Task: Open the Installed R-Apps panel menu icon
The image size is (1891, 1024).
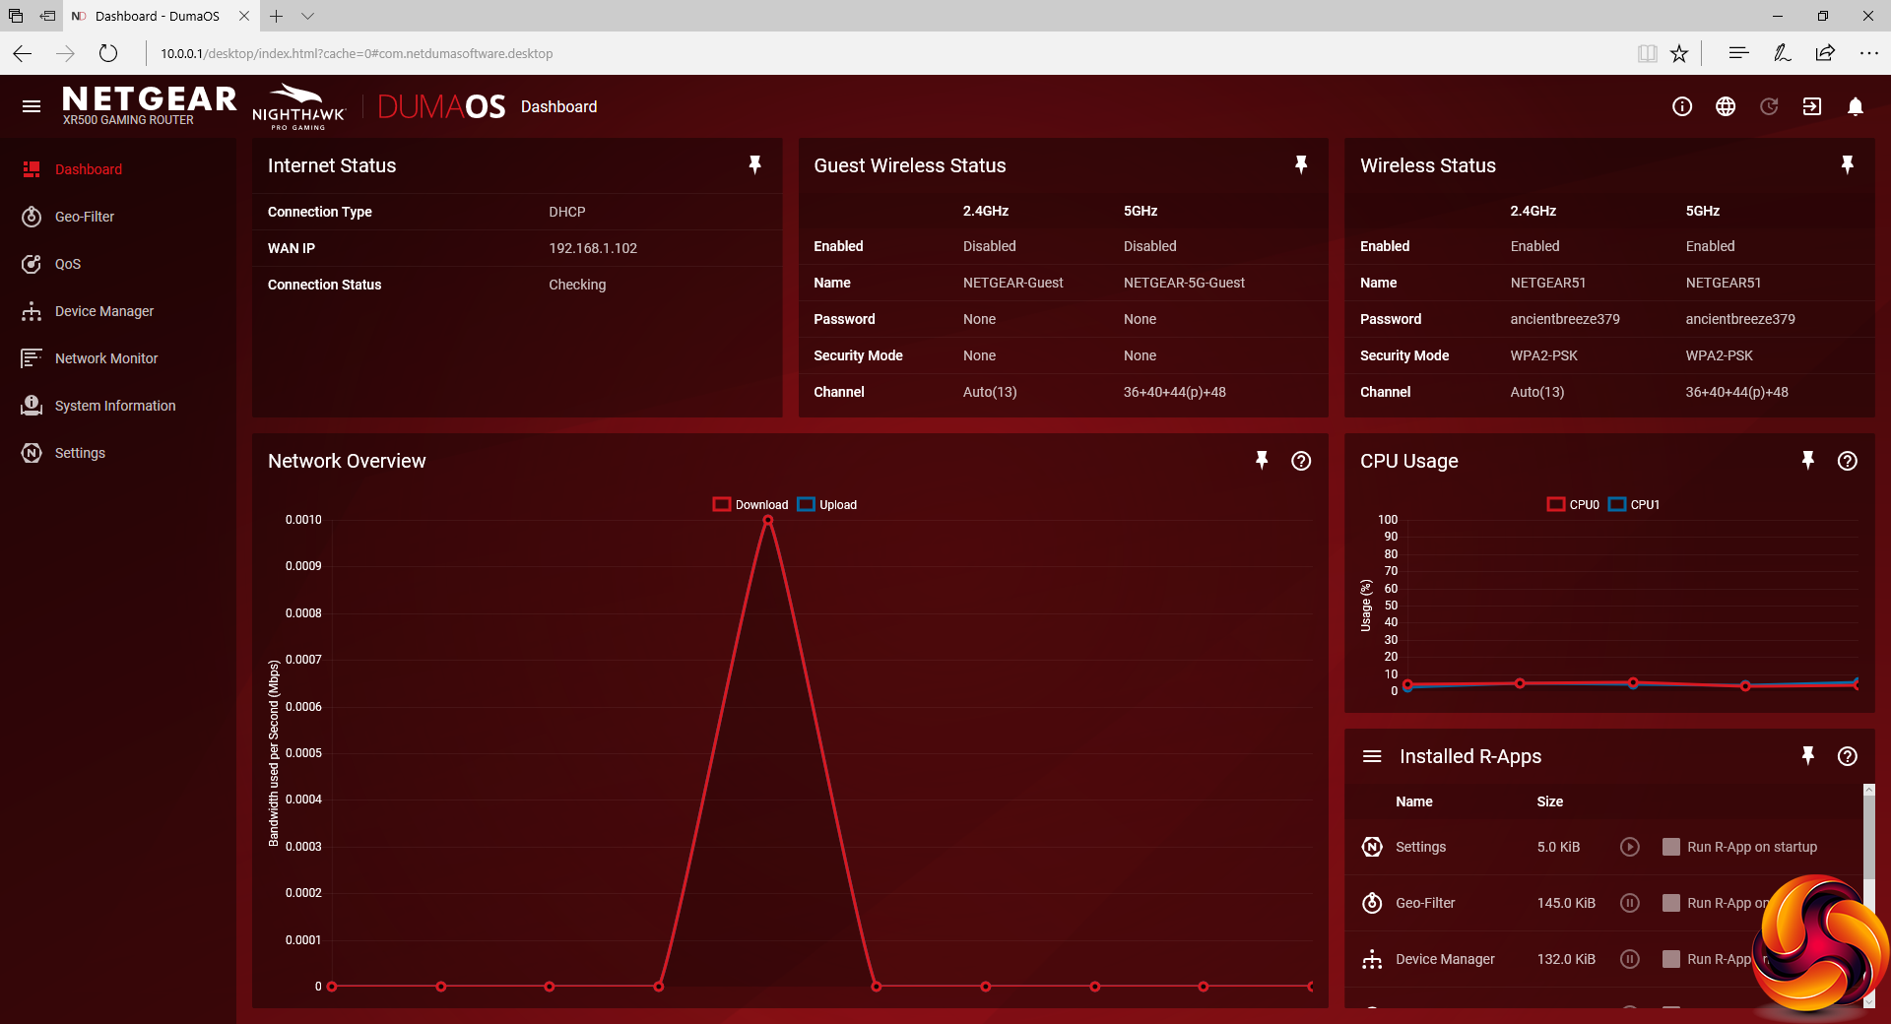Action: click(1372, 756)
